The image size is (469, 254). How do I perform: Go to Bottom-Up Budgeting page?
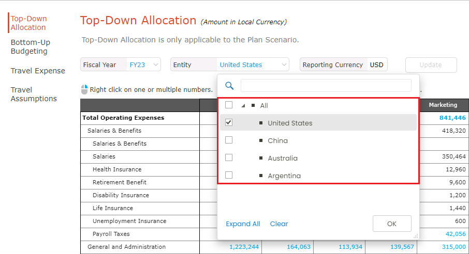[31, 47]
